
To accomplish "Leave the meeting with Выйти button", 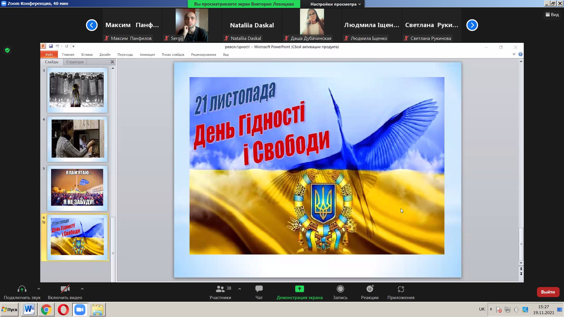I will (548, 292).
